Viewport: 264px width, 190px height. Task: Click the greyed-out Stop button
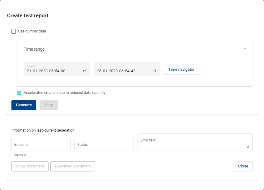[x=49, y=105]
